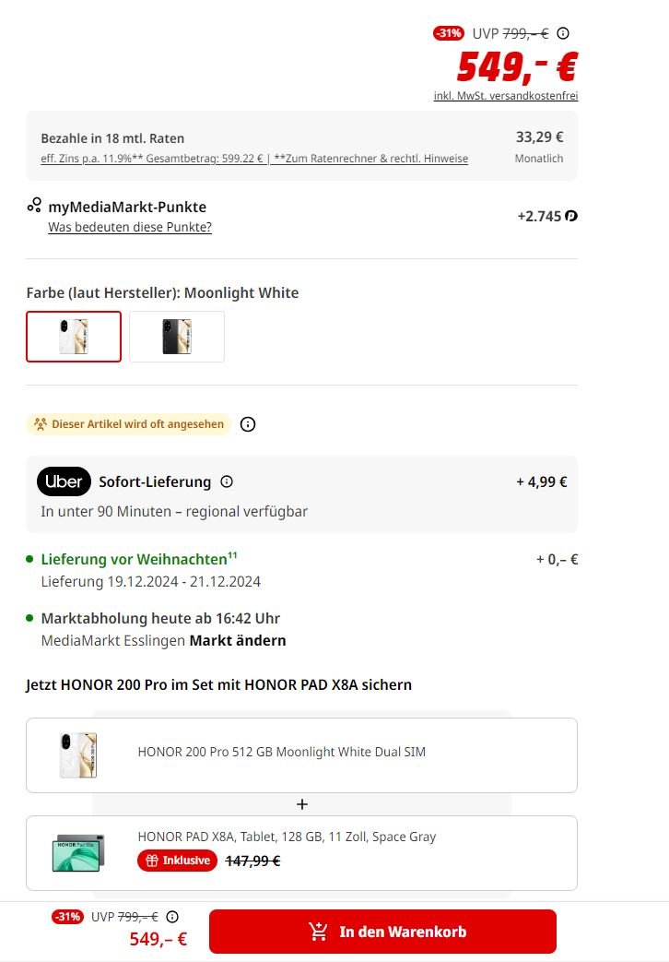Viewport: 669px width, 962px height.
Task: Click the red Inklusive gift badge
Action: [x=178, y=861]
